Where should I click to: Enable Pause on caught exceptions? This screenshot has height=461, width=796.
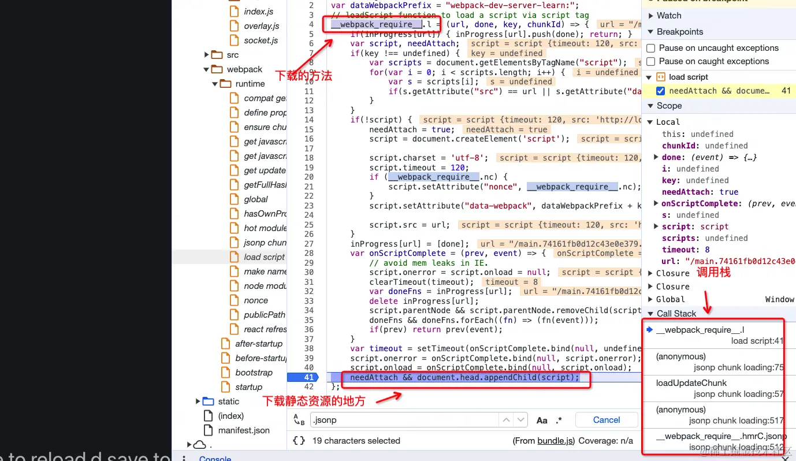[651, 61]
